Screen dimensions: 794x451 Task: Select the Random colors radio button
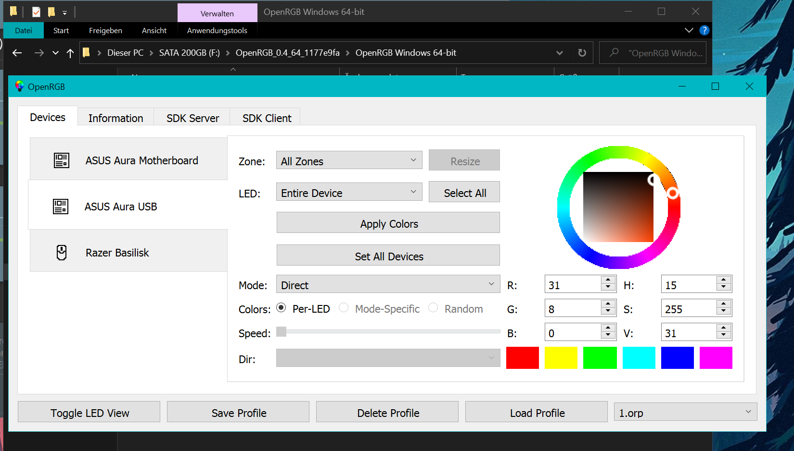(x=433, y=308)
